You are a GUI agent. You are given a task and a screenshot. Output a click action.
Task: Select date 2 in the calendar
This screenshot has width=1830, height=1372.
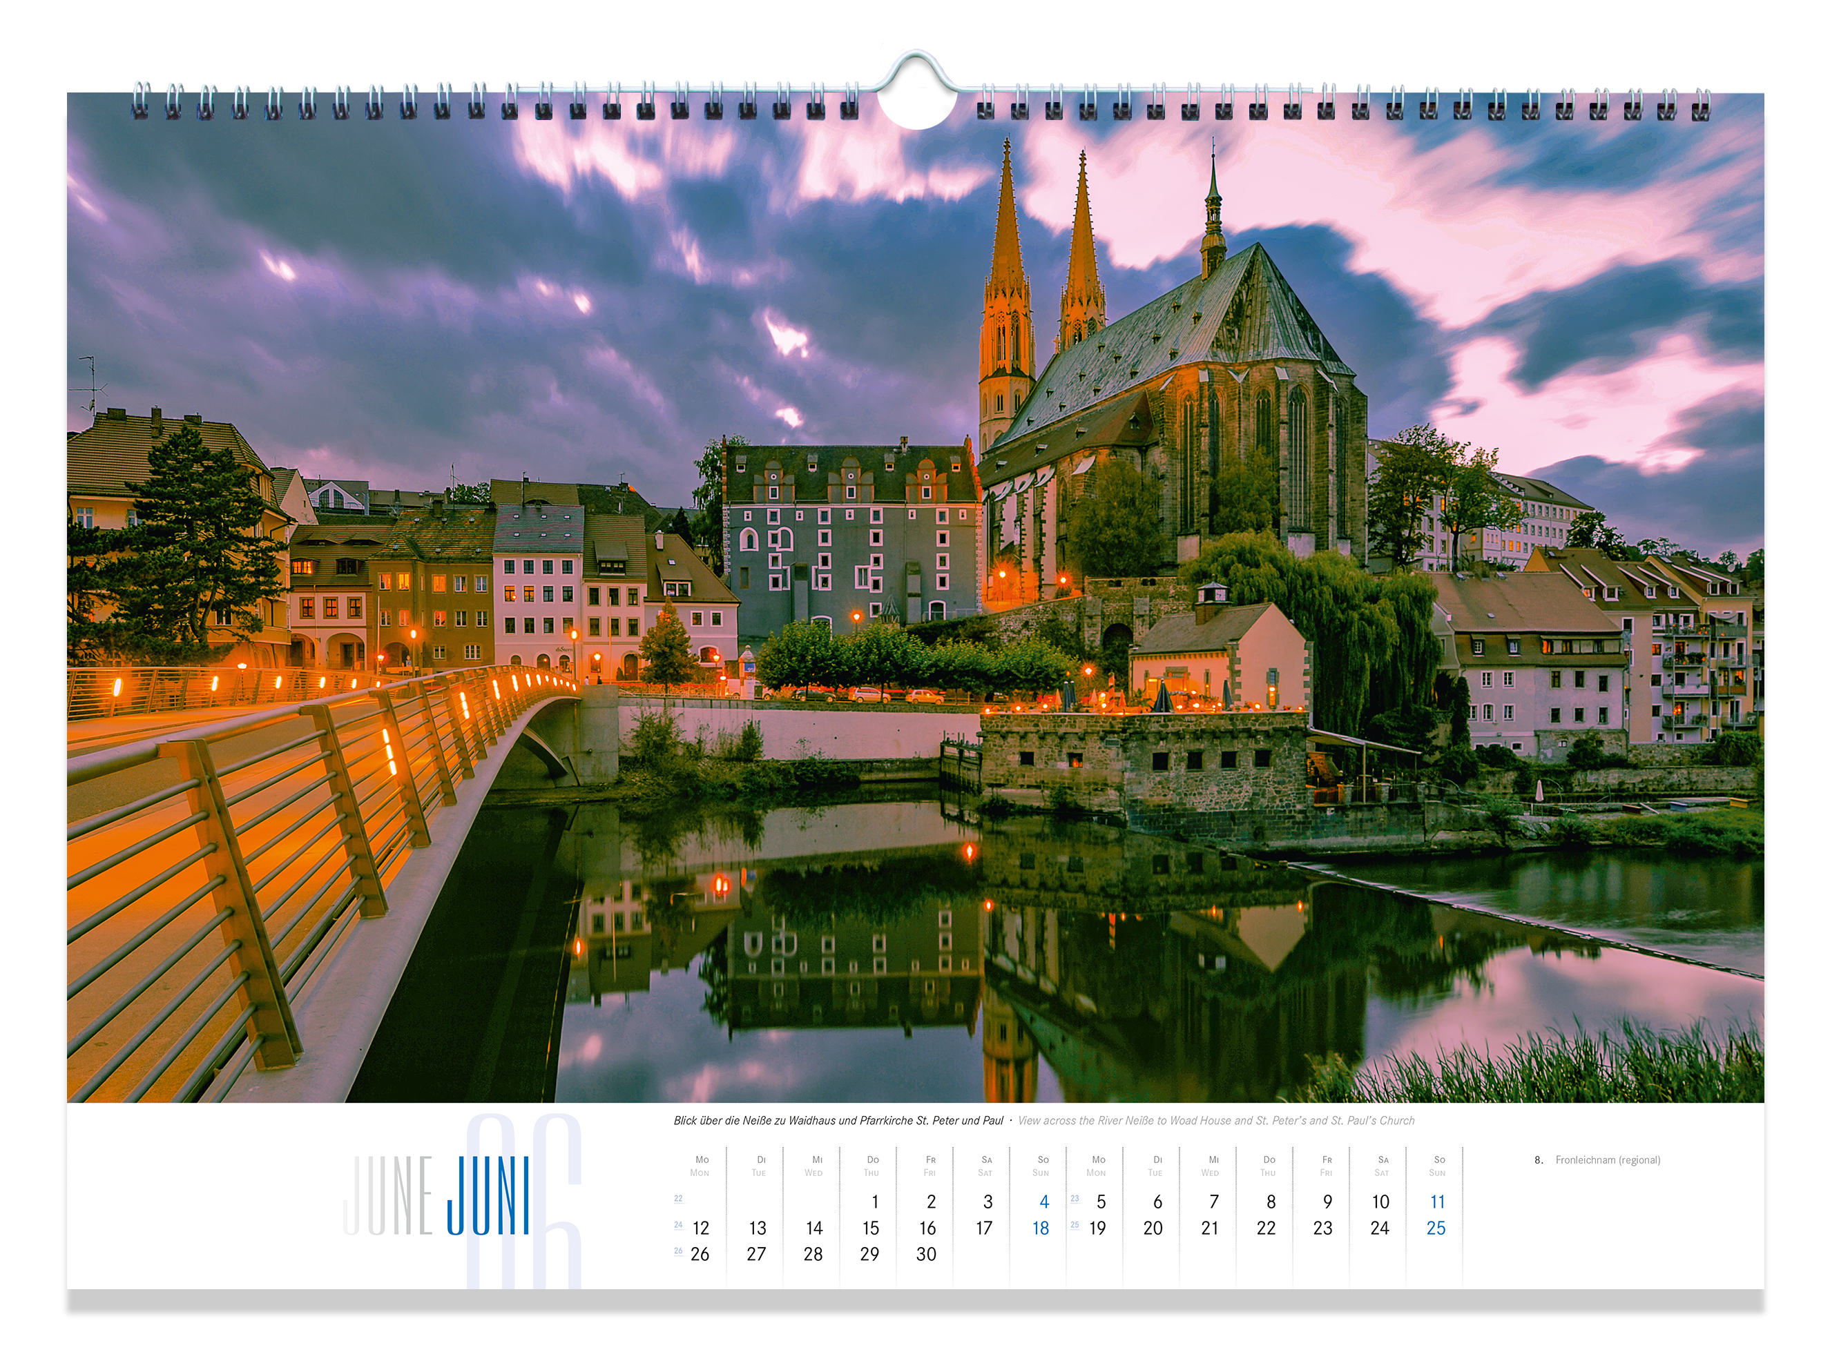[931, 1202]
